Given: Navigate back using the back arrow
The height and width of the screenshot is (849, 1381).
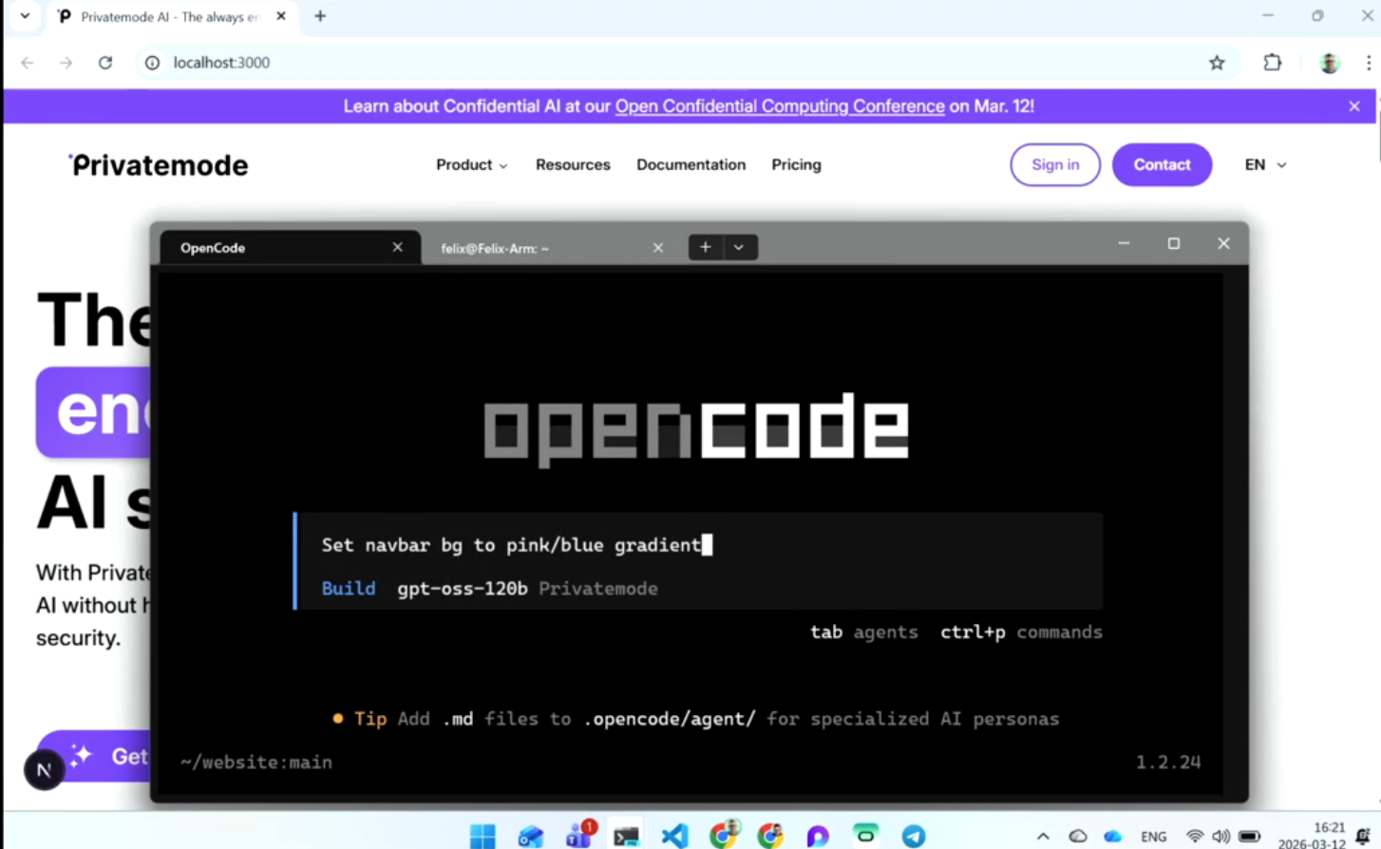Looking at the screenshot, I should (x=26, y=62).
